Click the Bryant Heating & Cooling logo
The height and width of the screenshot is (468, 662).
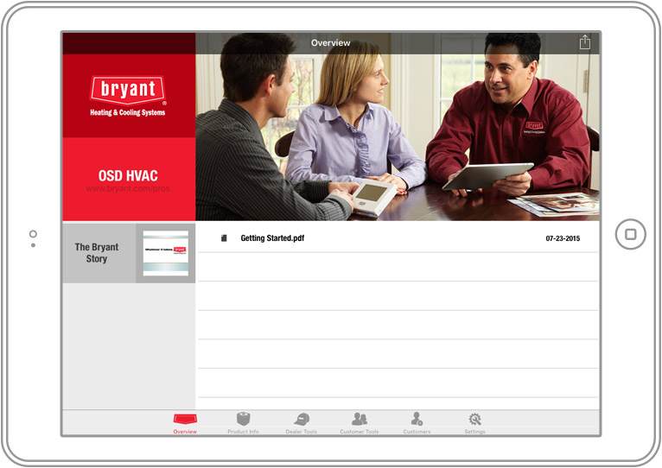pyautogui.click(x=128, y=96)
